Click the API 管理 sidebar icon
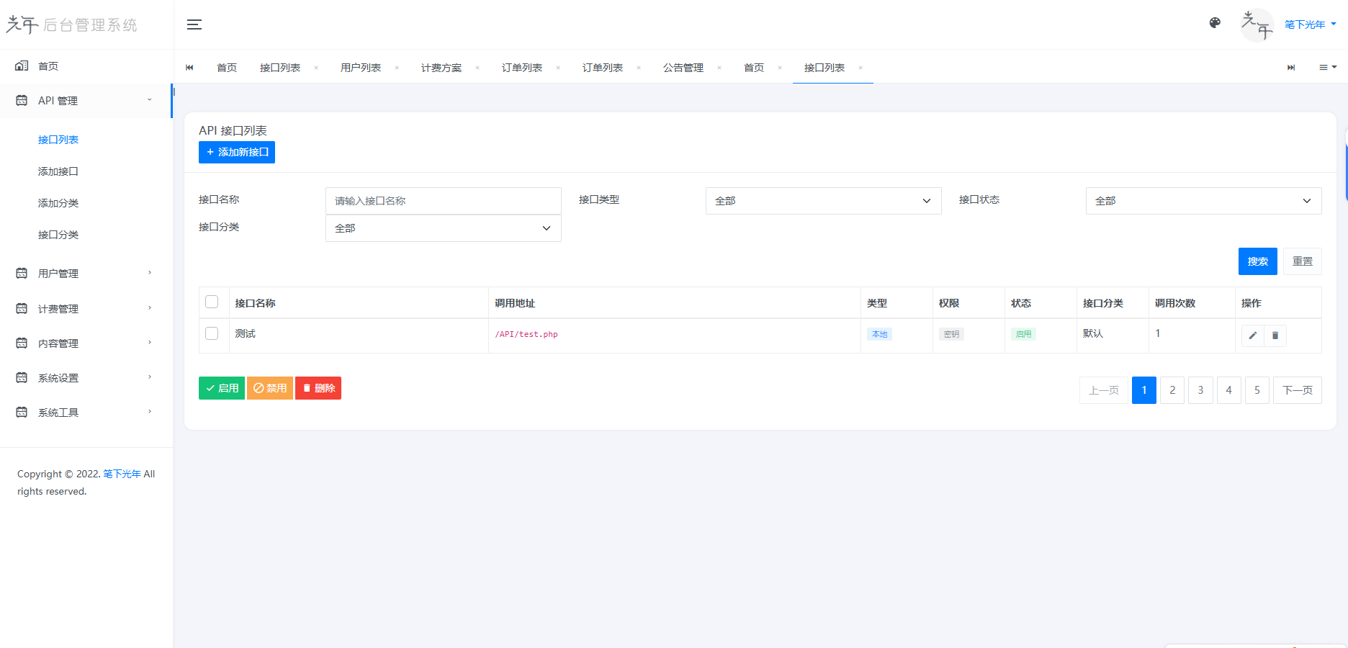This screenshot has width=1348, height=648. tap(22, 100)
